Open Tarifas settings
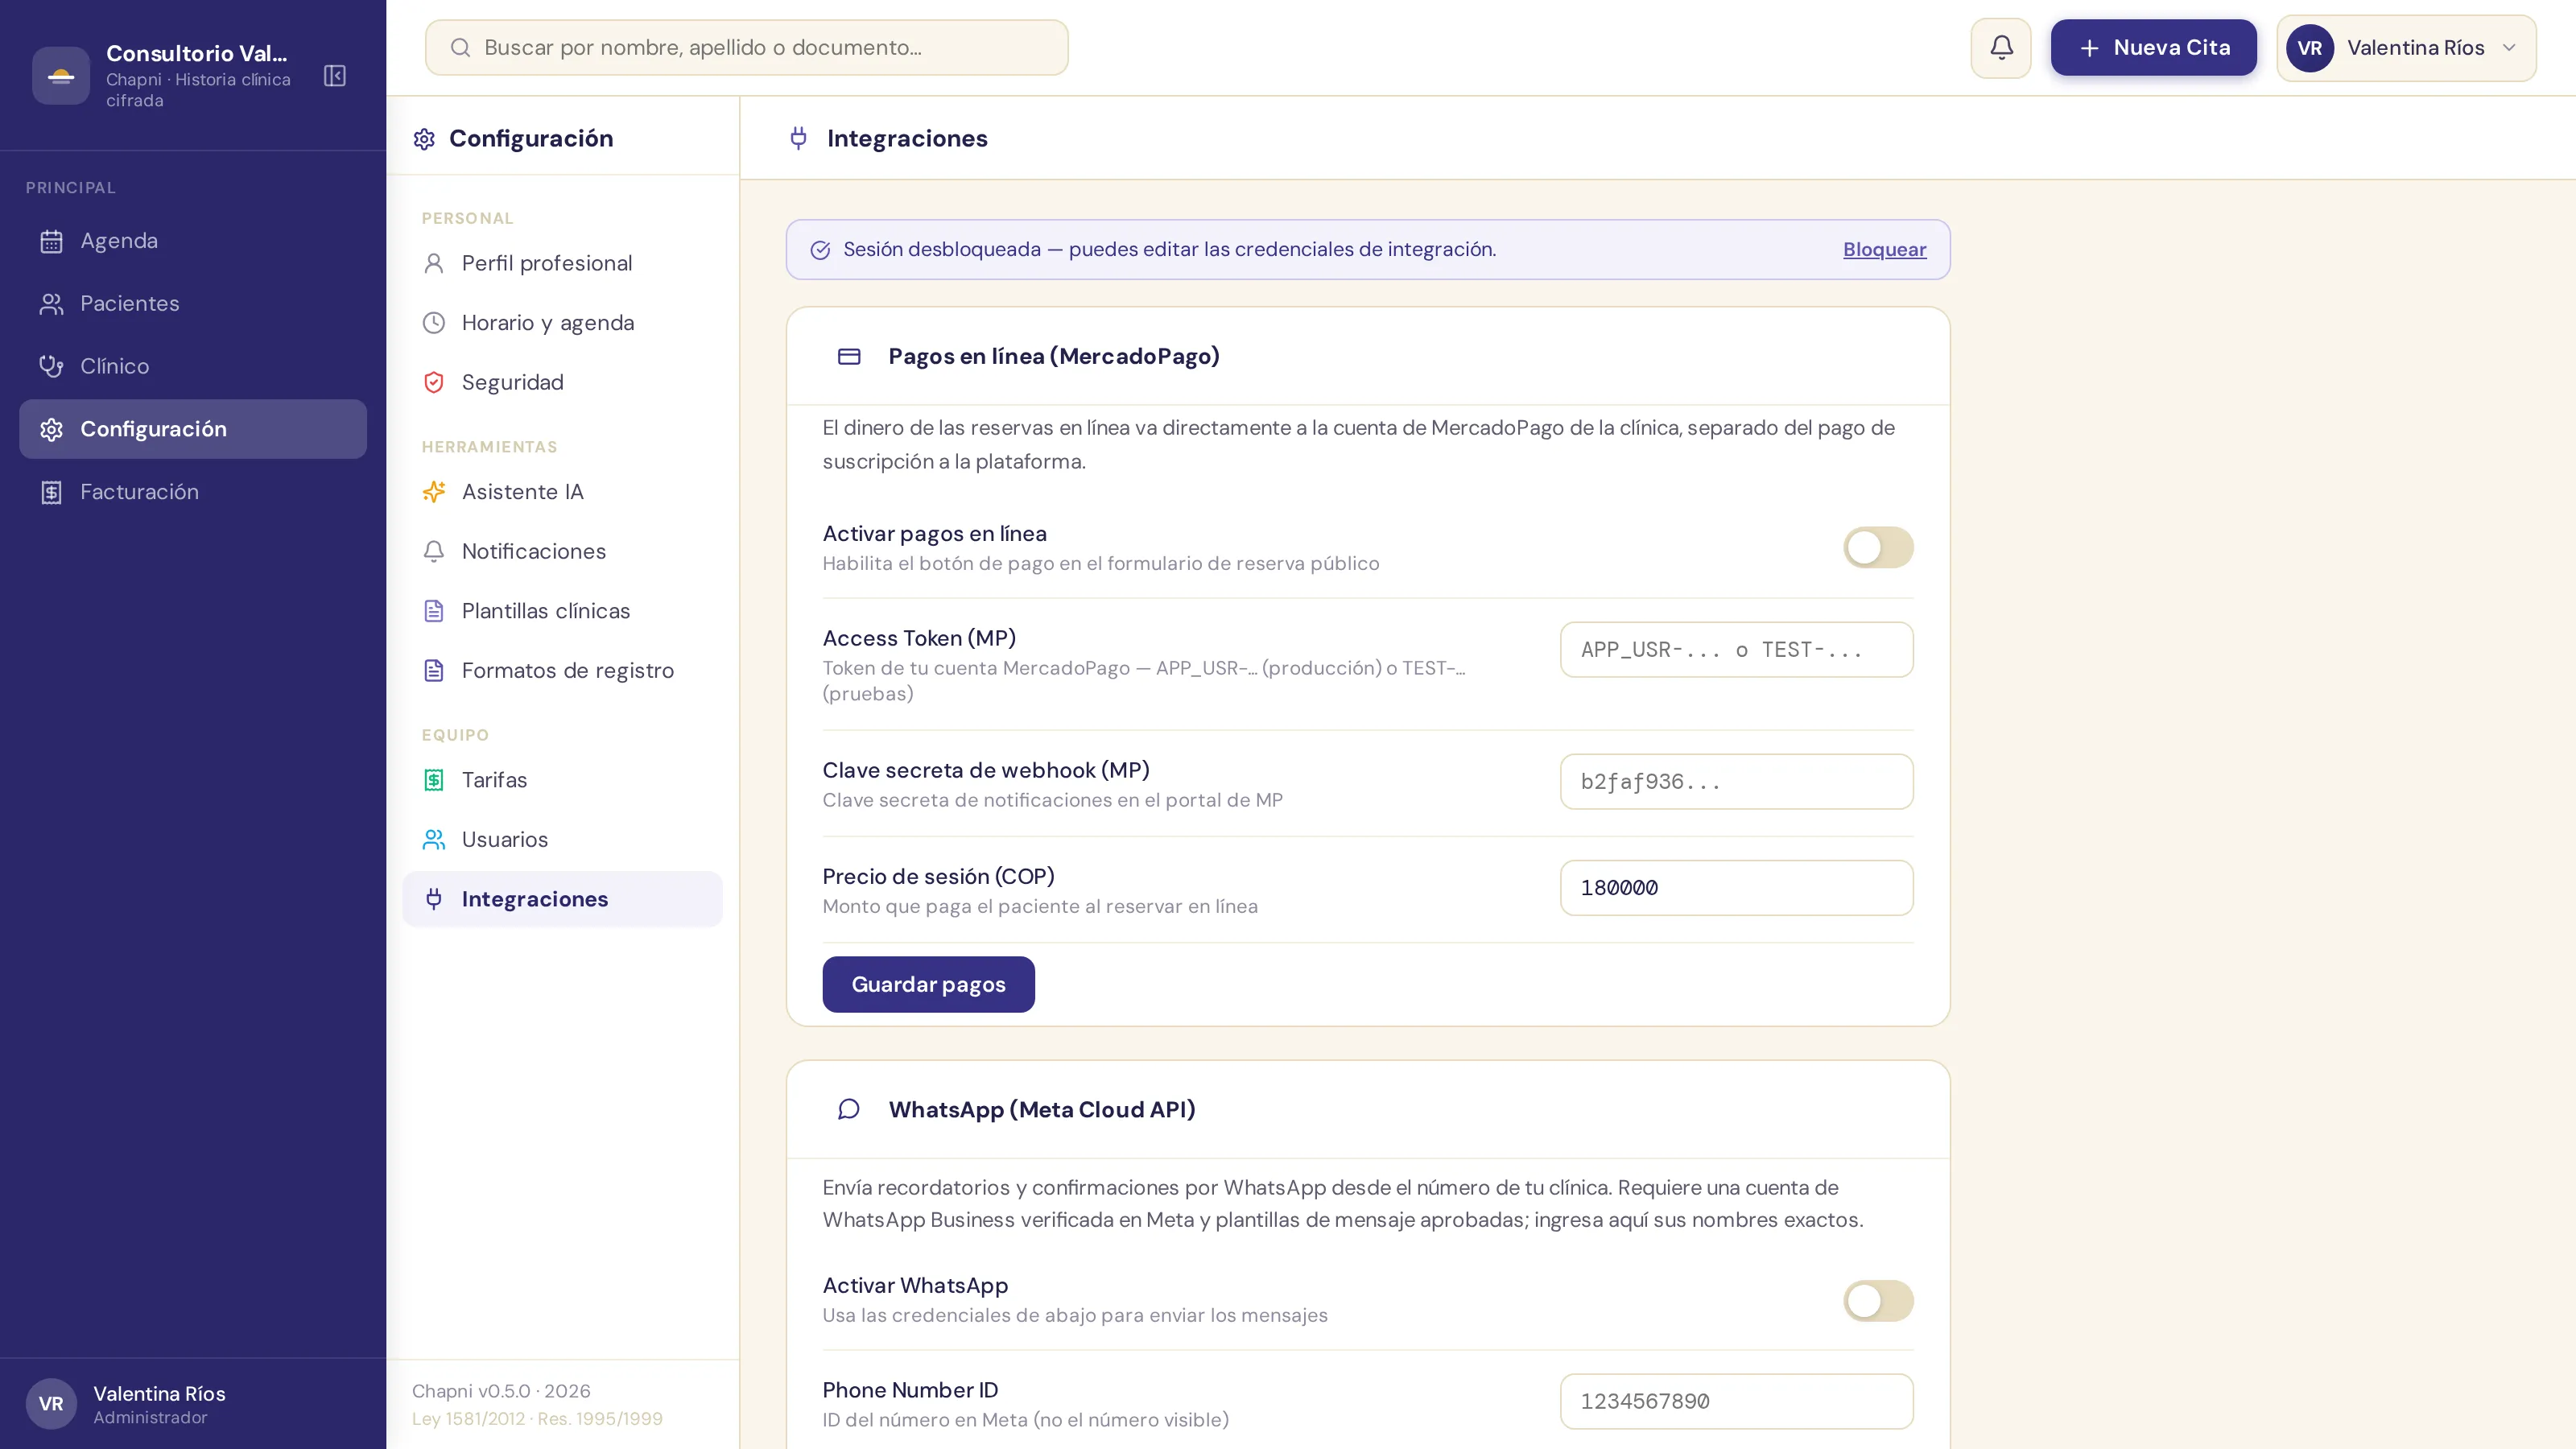The height and width of the screenshot is (1449, 2576). pyautogui.click(x=562, y=780)
